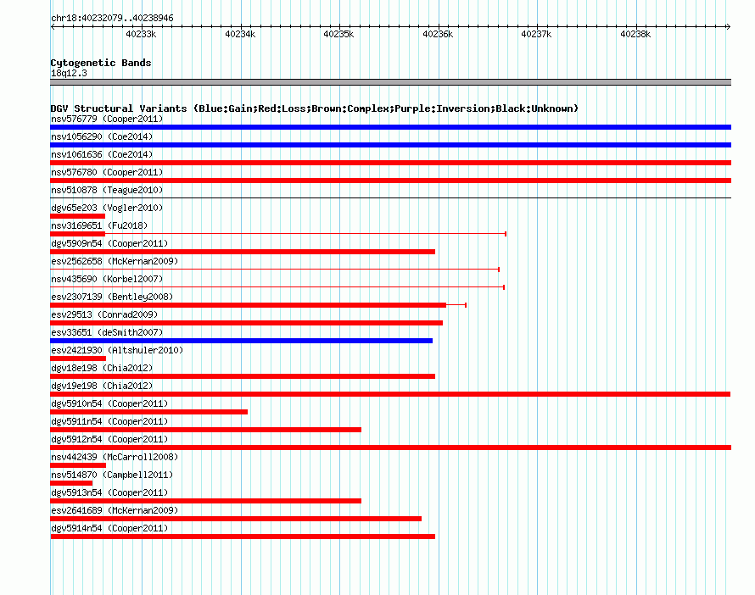Image resolution: width=755 pixels, height=595 pixels.
Task: Open the nsv514870 (Campbell2011) label
Action: click(112, 475)
